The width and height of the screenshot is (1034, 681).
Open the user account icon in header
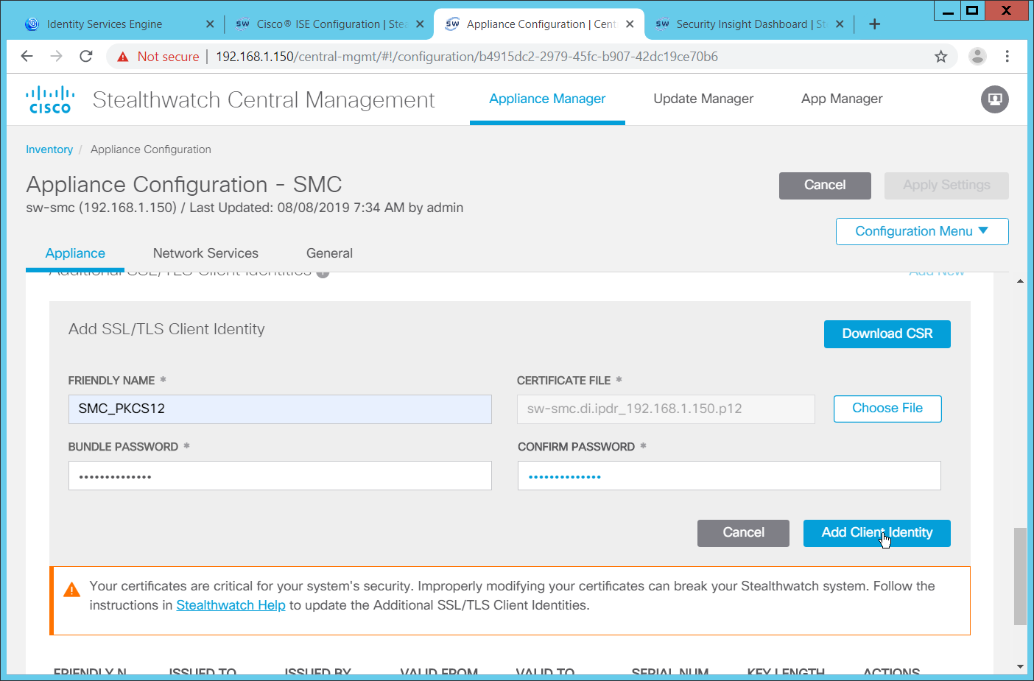coord(994,99)
